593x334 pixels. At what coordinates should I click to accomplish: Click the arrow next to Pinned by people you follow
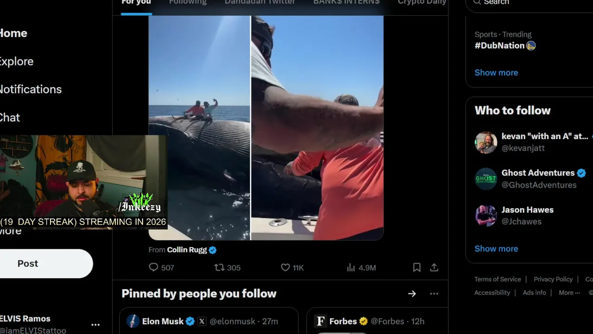click(412, 294)
